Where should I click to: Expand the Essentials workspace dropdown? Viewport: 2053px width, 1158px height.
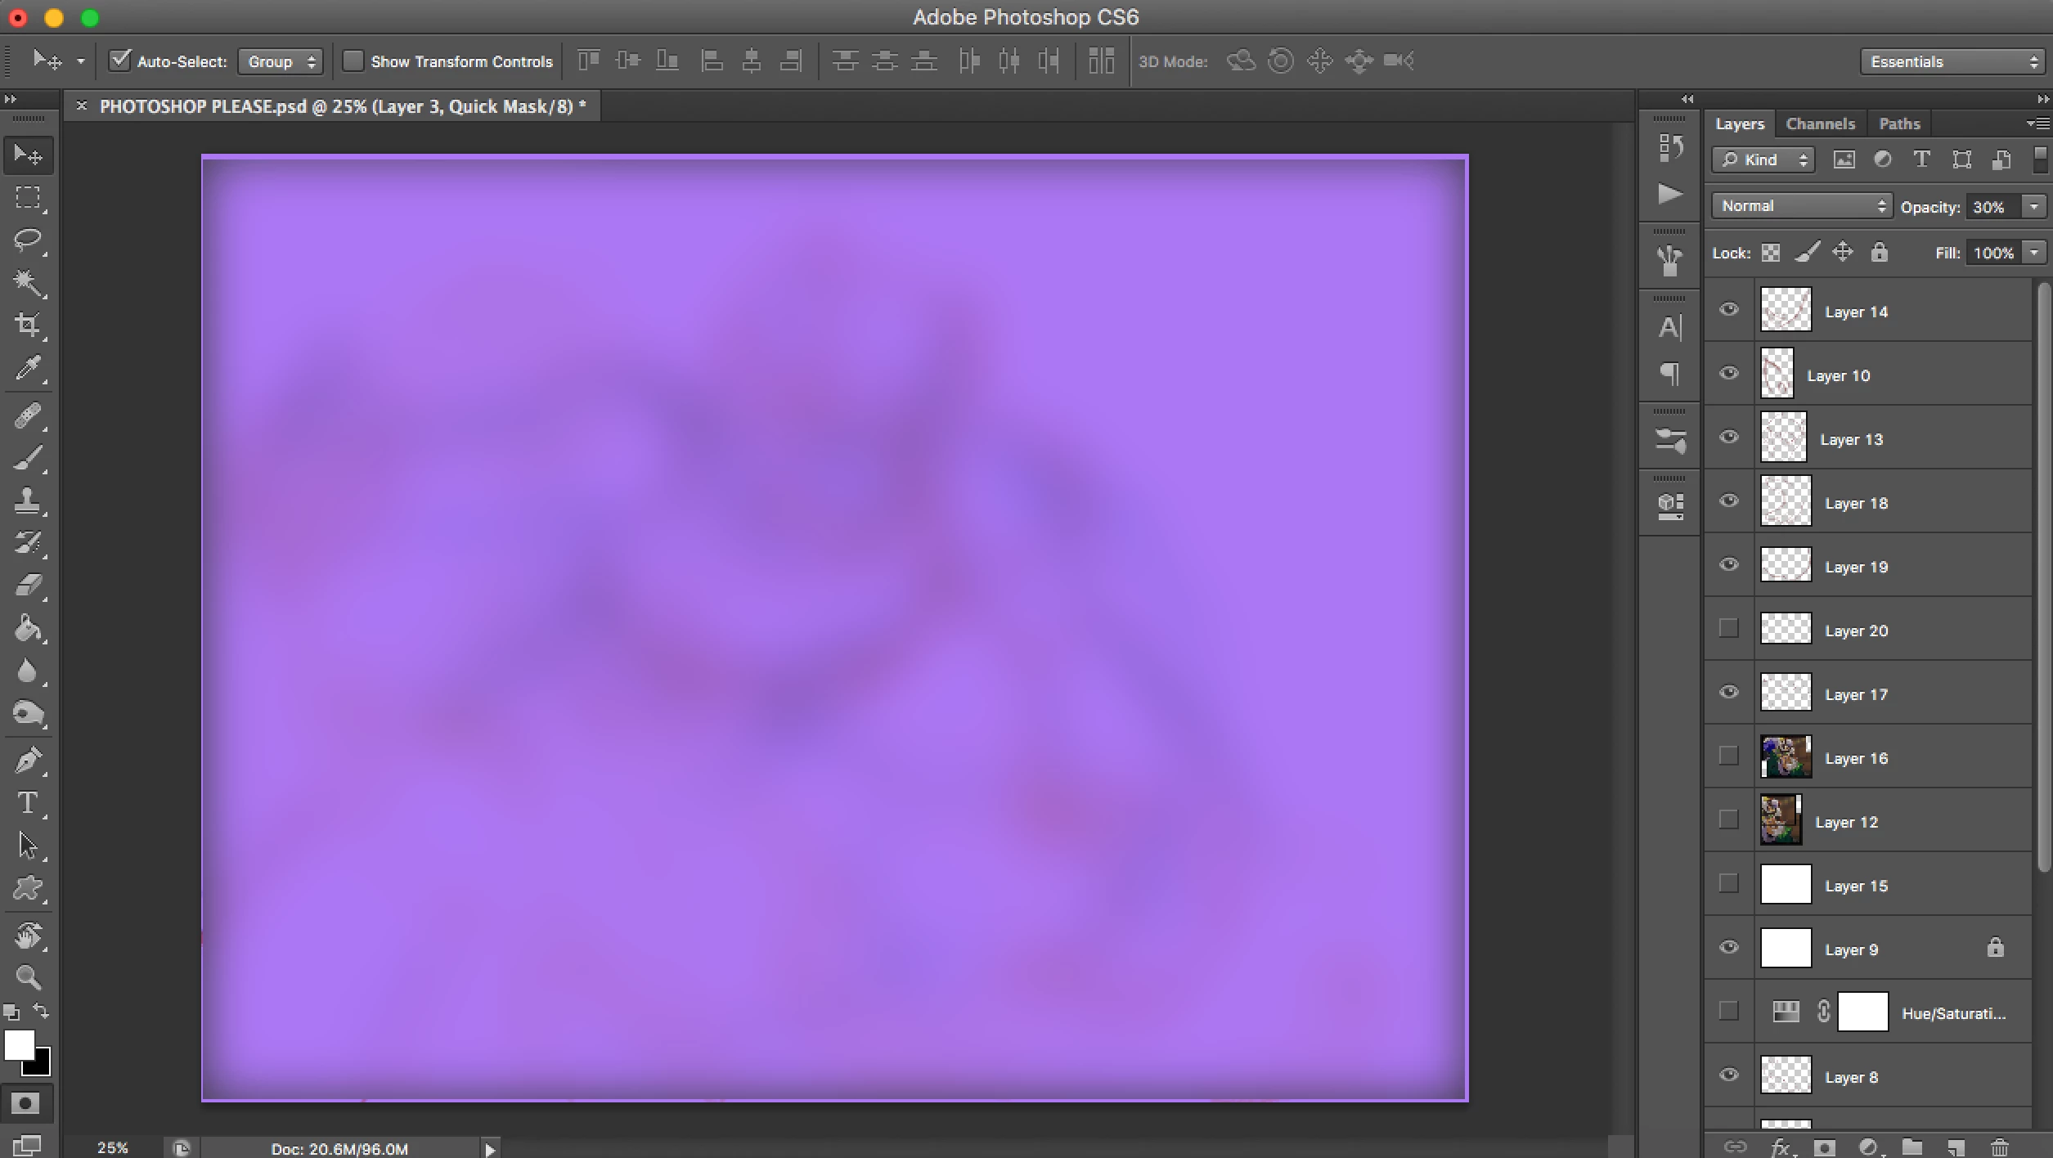coord(1952,61)
